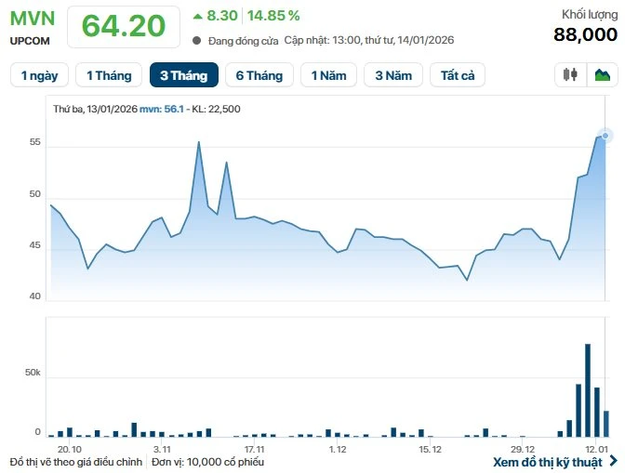Switch chart to 6 Tháng range
The image size is (625, 473).
pos(259,75)
